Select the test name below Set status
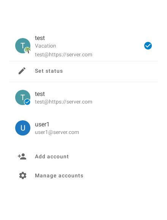Image resolution: width=167 pixels, height=220 pixels. (x=40, y=94)
